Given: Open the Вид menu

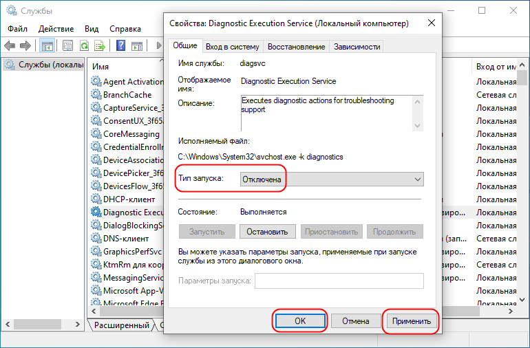Looking at the screenshot, I should [92, 29].
